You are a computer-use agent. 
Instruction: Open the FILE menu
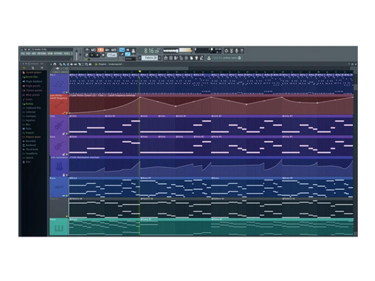click(x=23, y=53)
